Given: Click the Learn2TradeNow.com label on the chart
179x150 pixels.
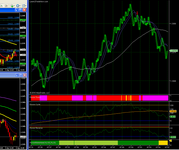Looking at the screenshot, I should point(39,2).
